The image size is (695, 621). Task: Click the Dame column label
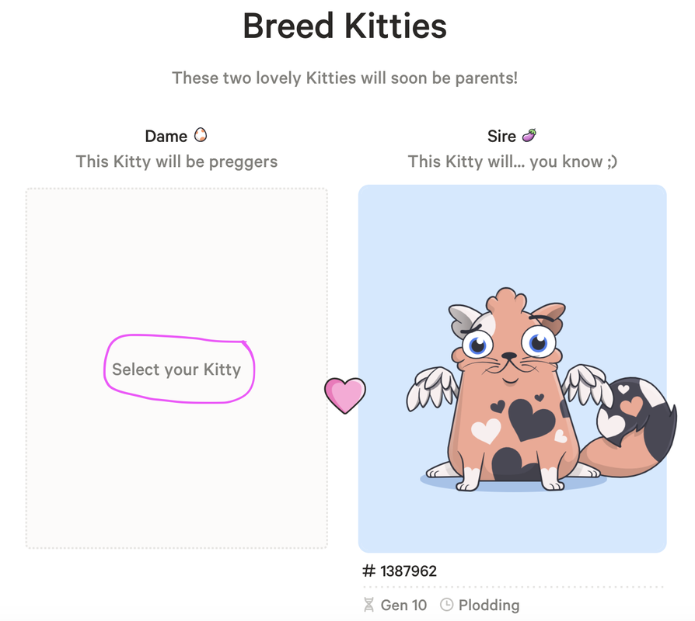click(x=166, y=137)
